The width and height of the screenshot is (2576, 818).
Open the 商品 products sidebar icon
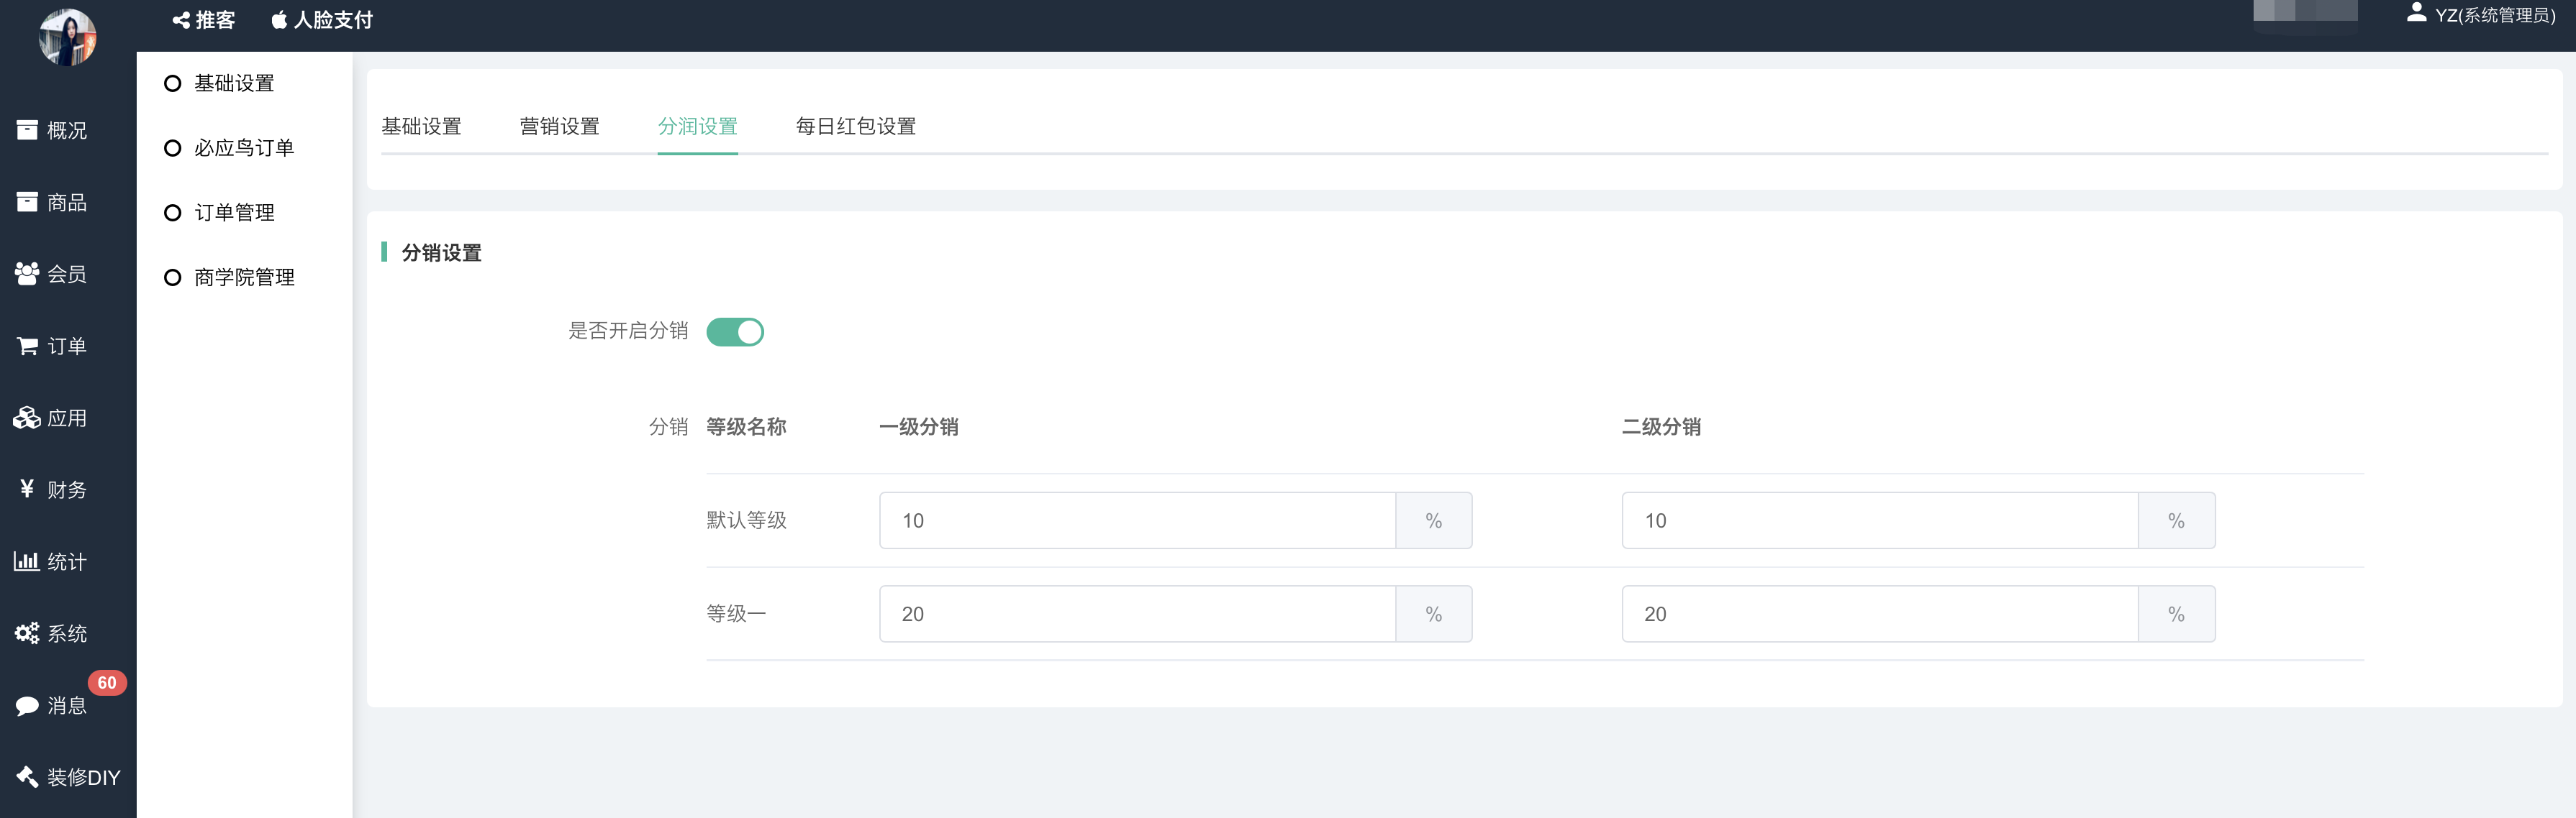tap(27, 202)
